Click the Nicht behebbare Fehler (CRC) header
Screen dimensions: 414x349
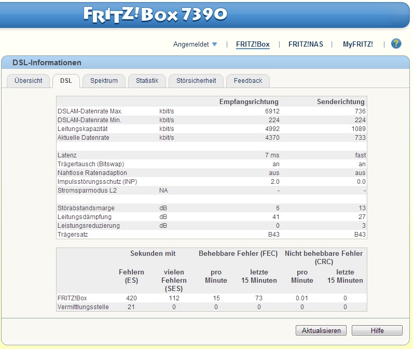(323, 257)
